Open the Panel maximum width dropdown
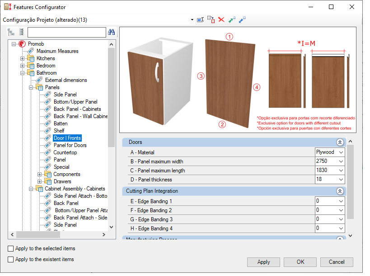Image resolution: width=370 pixels, height=276 pixels. (x=341, y=162)
